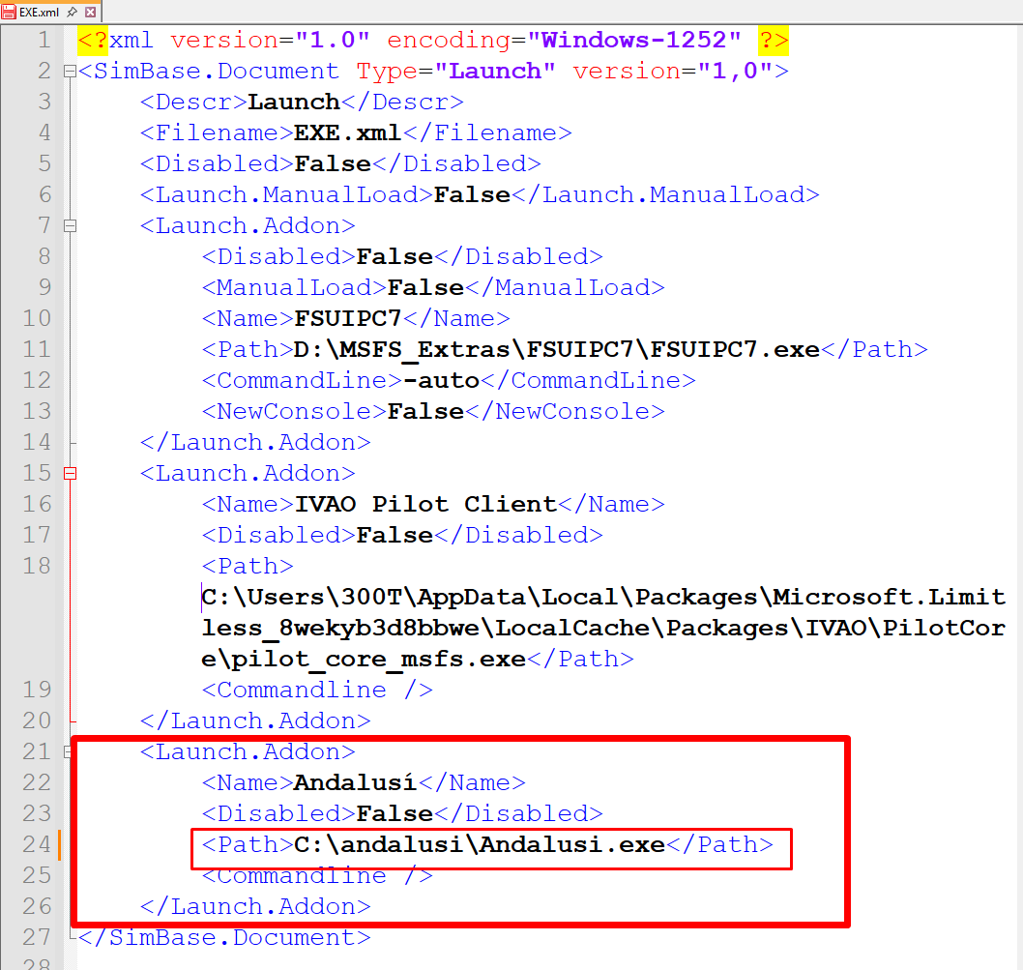Click closing </Launch.Addon> tag on line 14
The width and height of the screenshot is (1023, 970).
point(255,443)
